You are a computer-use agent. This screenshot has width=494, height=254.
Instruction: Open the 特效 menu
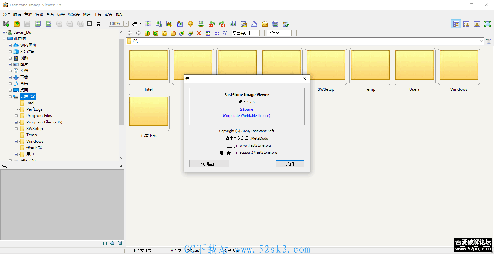[x=39, y=14]
